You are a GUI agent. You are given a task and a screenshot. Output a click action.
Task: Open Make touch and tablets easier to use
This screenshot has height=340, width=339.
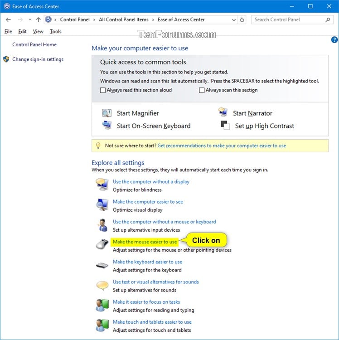(152, 322)
